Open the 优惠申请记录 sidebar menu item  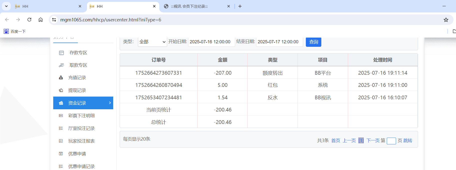click(81, 166)
